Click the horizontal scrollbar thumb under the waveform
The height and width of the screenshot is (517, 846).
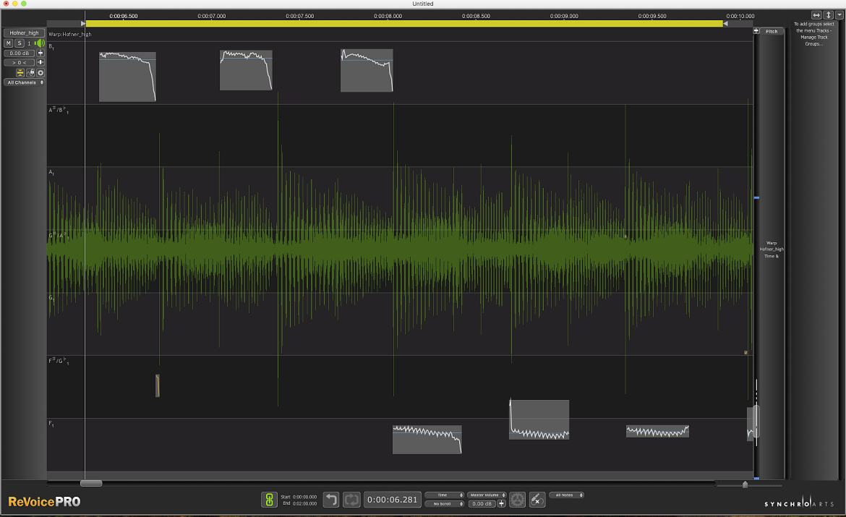pos(91,483)
